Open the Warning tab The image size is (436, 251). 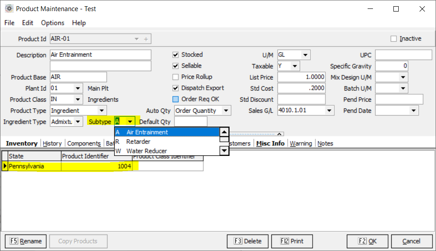(302, 143)
